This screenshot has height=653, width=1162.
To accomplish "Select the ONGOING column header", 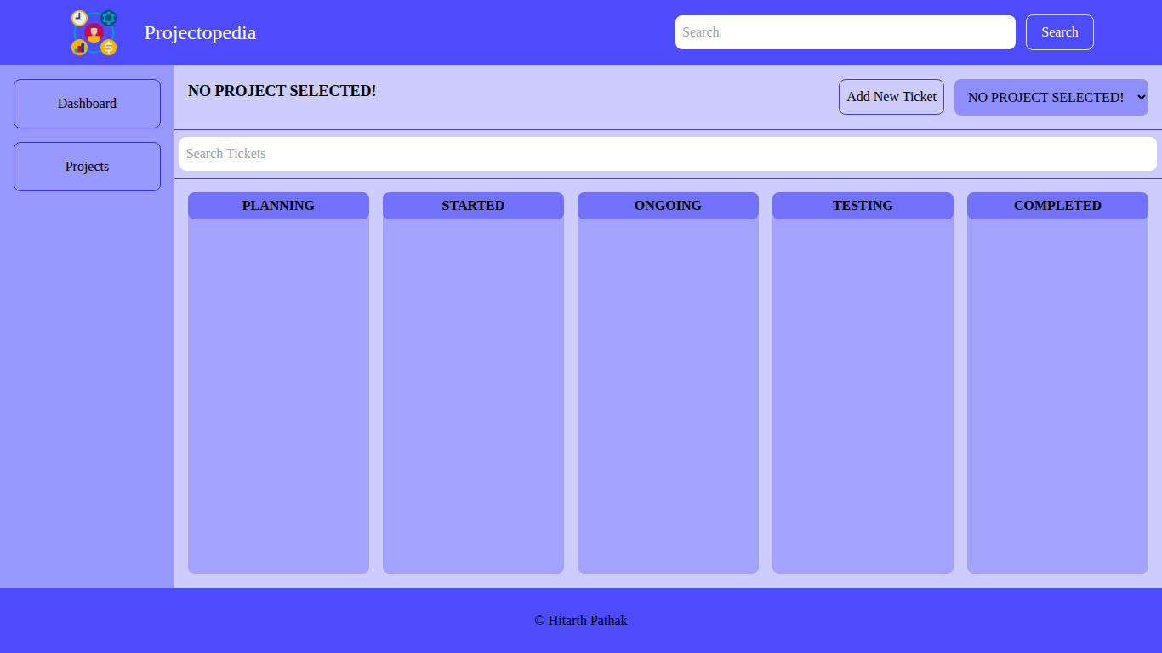I will click(668, 206).
